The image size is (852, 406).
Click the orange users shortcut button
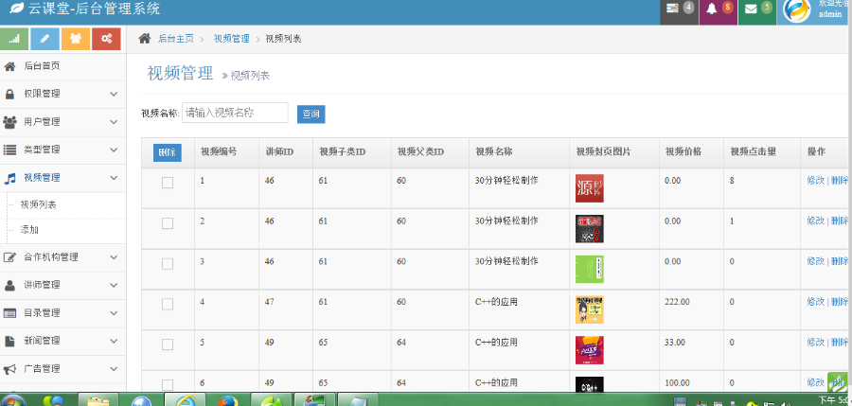pyautogui.click(x=76, y=38)
